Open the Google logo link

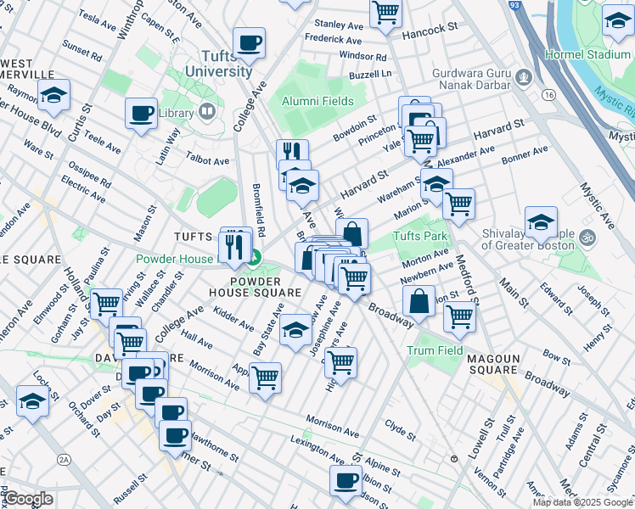coord(28,499)
